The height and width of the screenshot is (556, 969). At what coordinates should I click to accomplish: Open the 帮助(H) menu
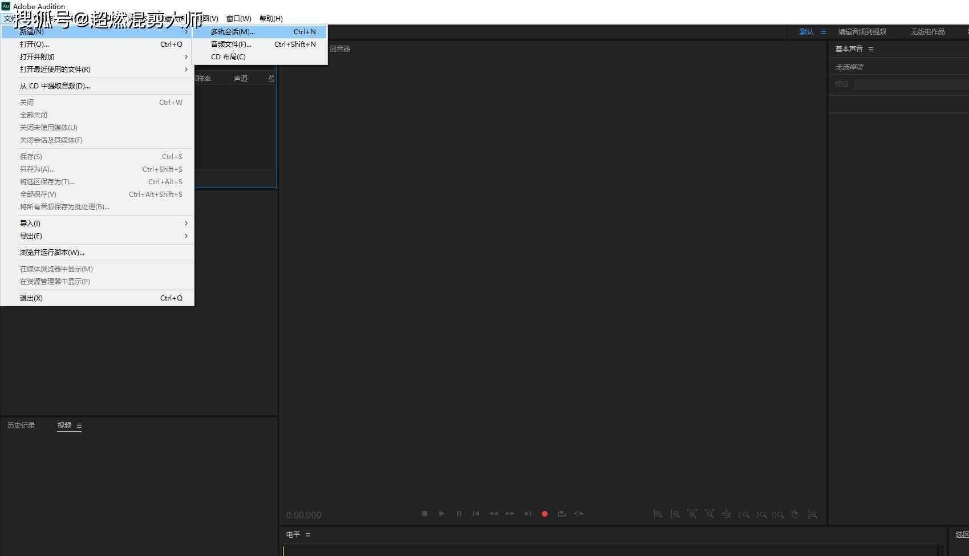click(x=271, y=19)
